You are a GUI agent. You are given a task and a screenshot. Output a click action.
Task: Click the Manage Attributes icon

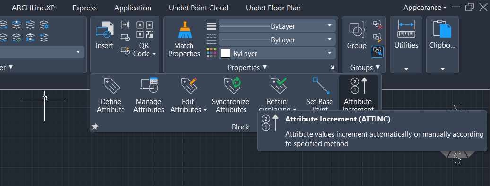[149, 86]
